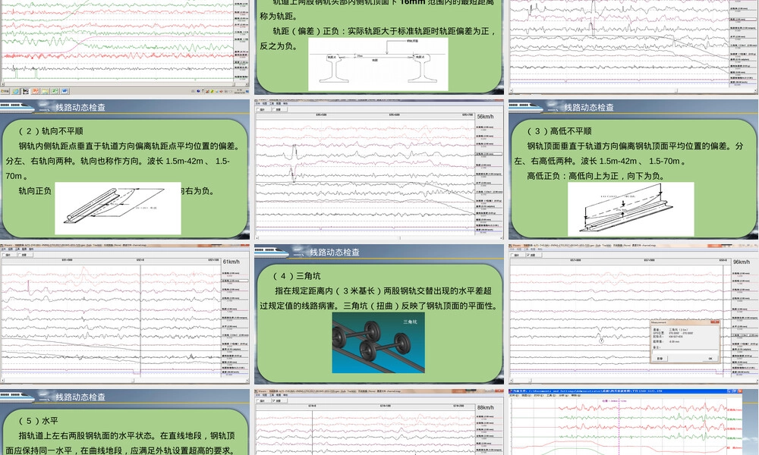Viewport: 759px width, 455px height.
Task: Open the (4) 三角坑 slide thumbnail
Action: (379, 314)
